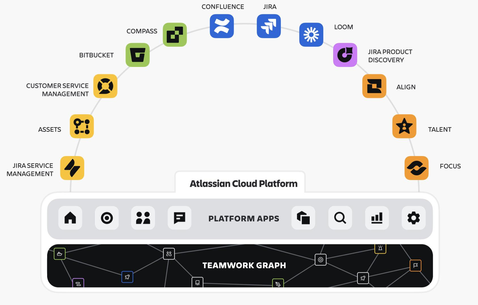478x305 pixels.
Task: Open the Talent star icon
Action: tap(404, 126)
